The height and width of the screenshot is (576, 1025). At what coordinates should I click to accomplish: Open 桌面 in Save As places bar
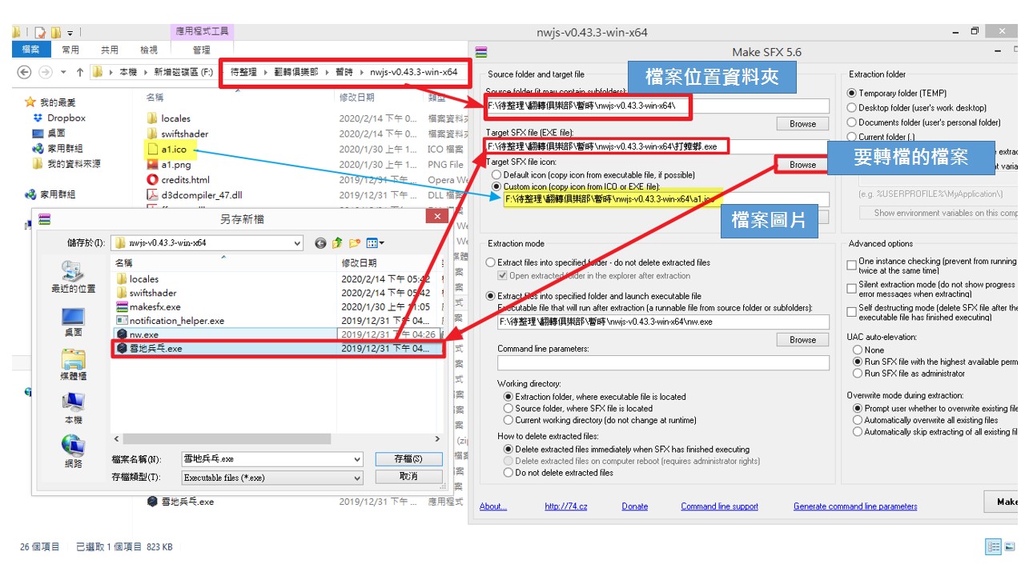click(73, 322)
